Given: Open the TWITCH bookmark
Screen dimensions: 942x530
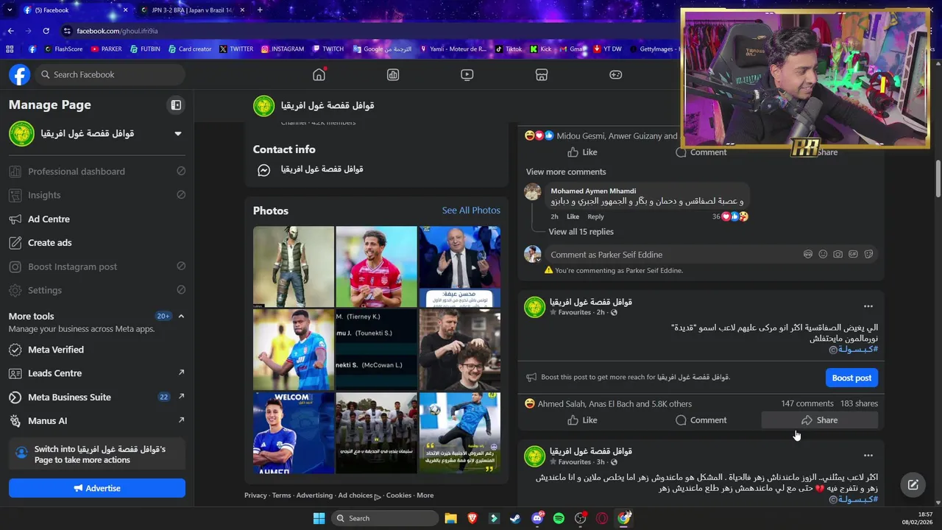Looking at the screenshot, I should tap(327, 49).
